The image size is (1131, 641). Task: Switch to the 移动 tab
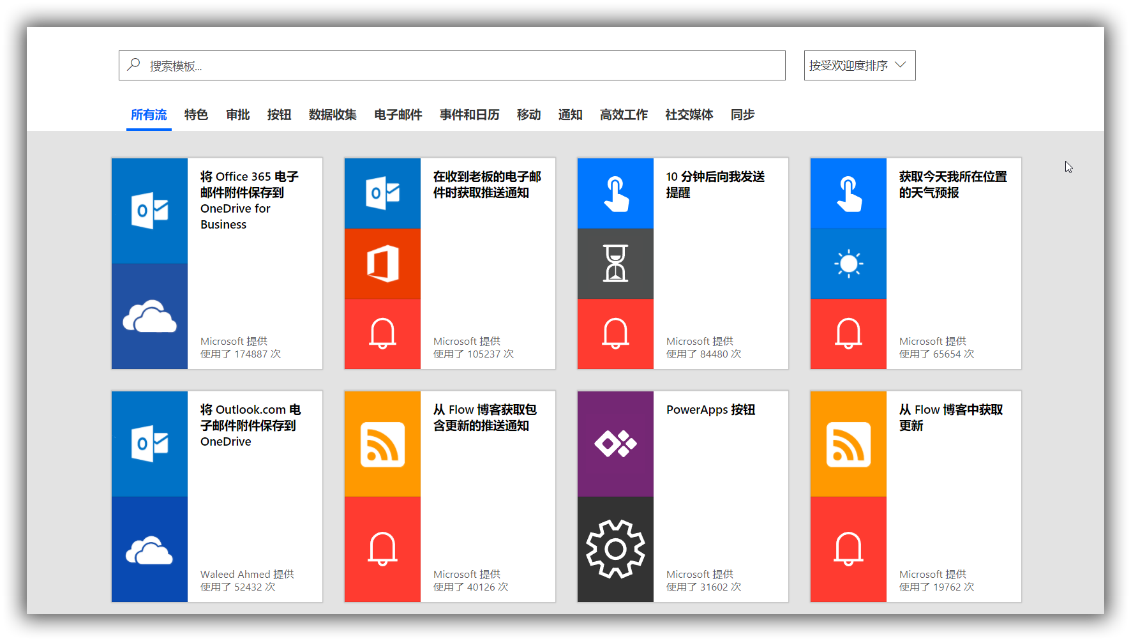pos(528,115)
